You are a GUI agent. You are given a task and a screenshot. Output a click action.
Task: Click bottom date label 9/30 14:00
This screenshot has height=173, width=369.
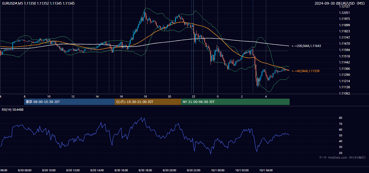point(97,170)
